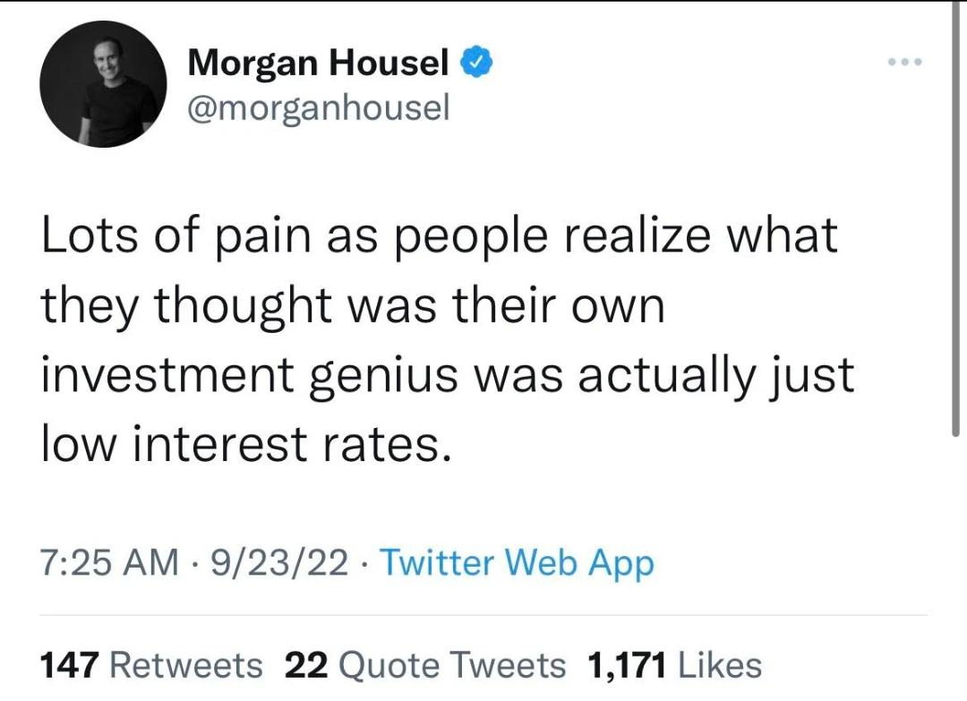This screenshot has width=967, height=701.
Task: Open the three-dot more options menu
Action: [904, 62]
